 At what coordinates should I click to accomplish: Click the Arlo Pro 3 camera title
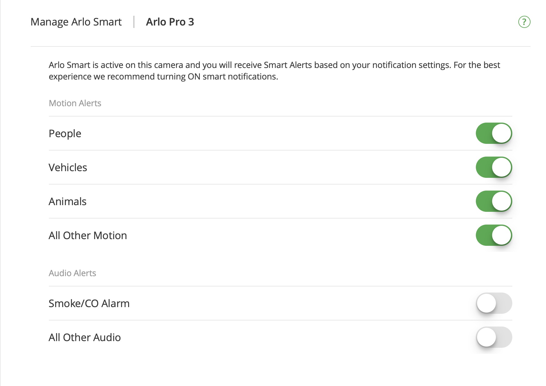click(x=170, y=22)
